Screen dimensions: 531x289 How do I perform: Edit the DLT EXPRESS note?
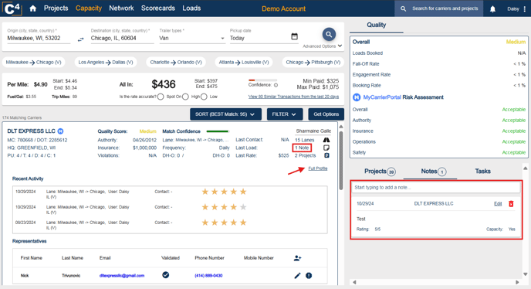[498, 204]
